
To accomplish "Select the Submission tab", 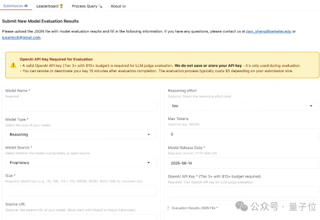I will (15, 6).
